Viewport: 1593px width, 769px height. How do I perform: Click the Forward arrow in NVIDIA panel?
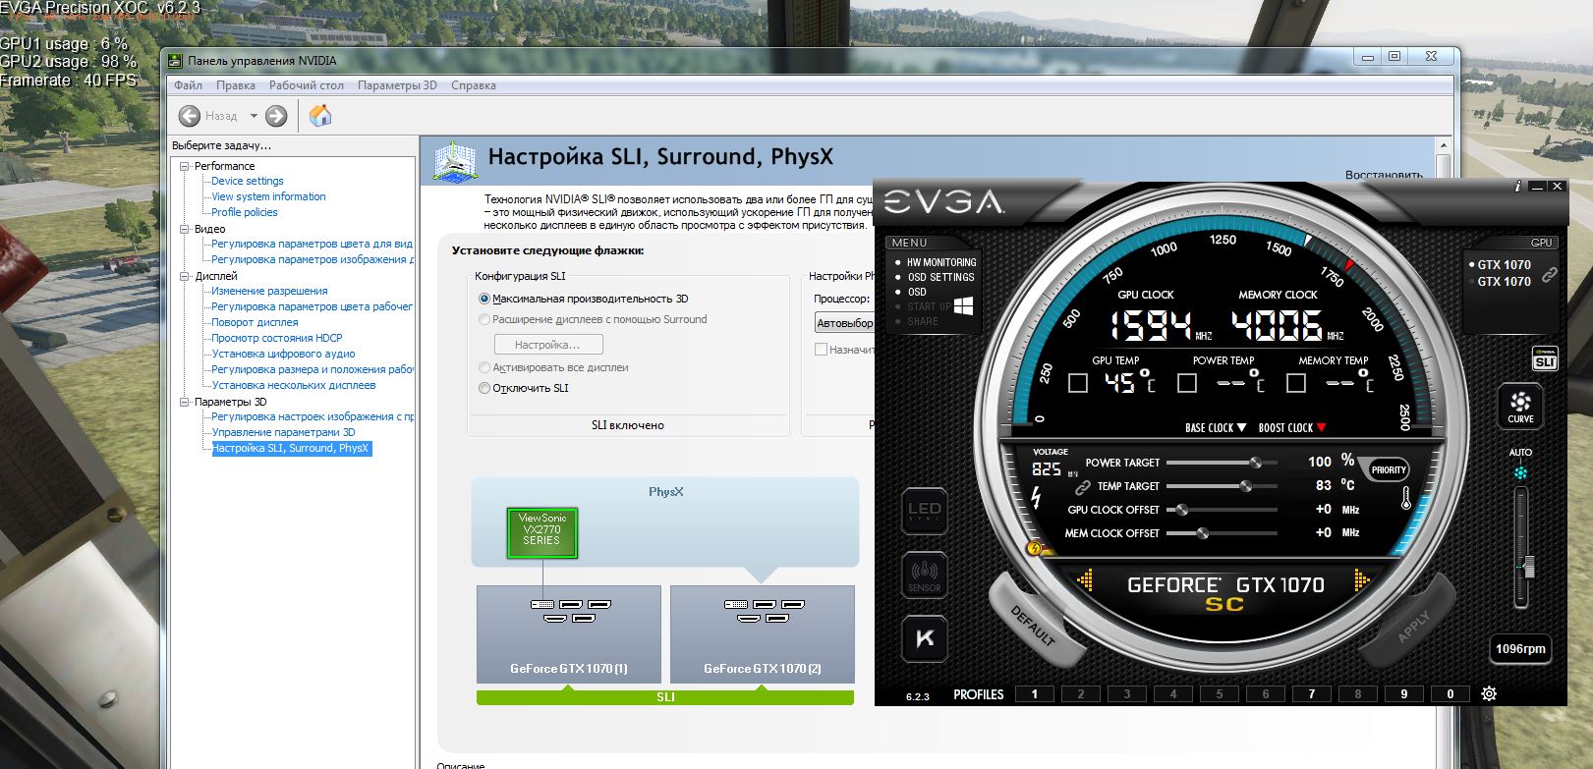click(x=276, y=116)
